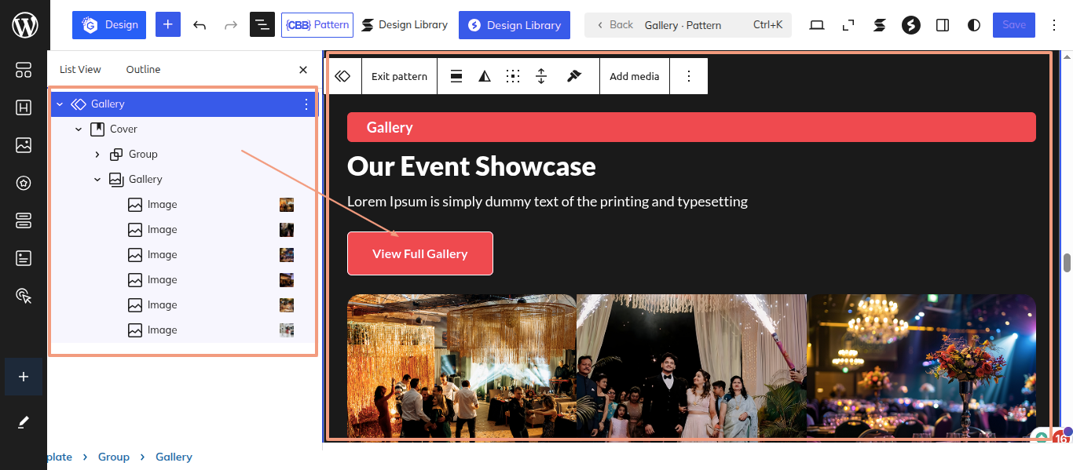Viewport: 1073px width, 470px height.
Task: Open block toolbar three-dot options
Action: coord(689,76)
